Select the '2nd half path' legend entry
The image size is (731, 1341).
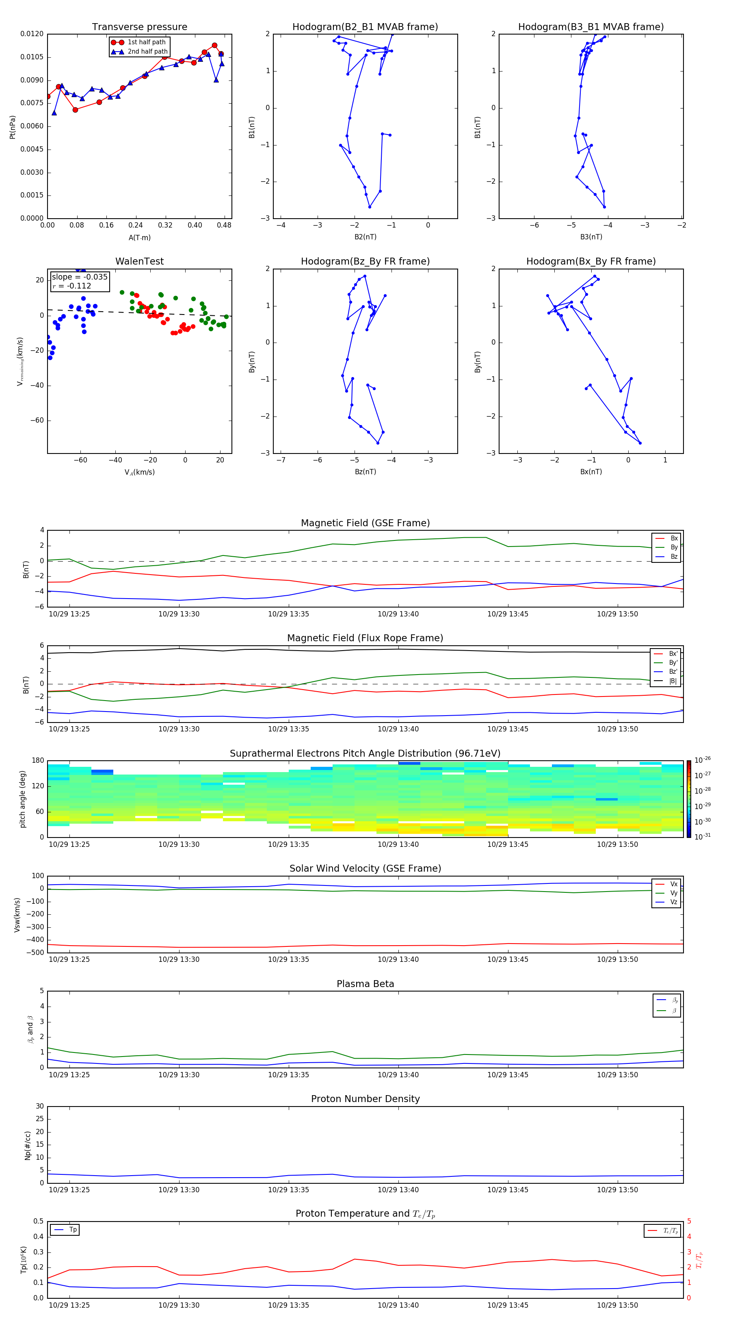point(139,52)
